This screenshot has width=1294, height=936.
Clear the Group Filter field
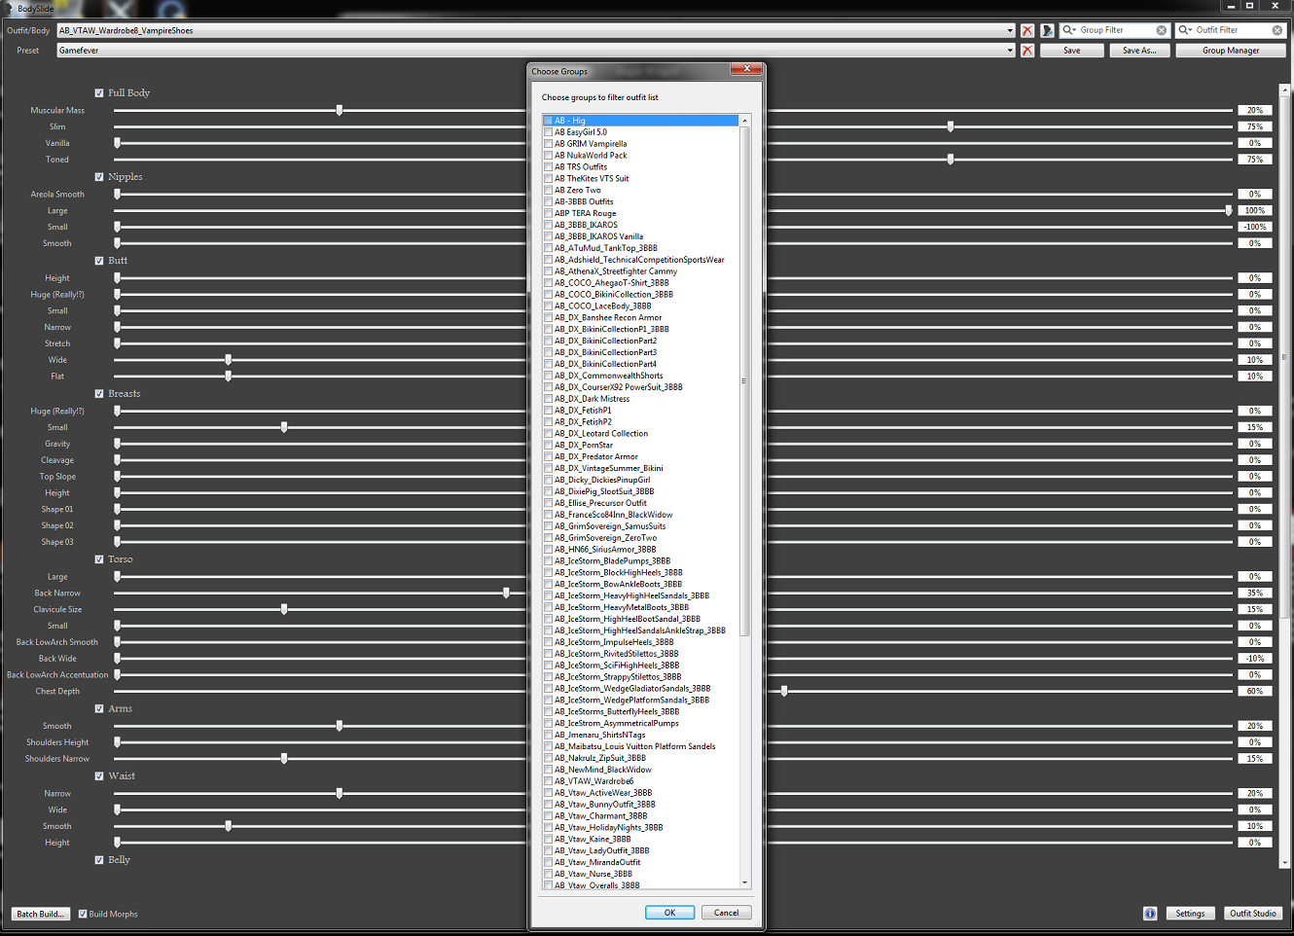[x=1161, y=30]
